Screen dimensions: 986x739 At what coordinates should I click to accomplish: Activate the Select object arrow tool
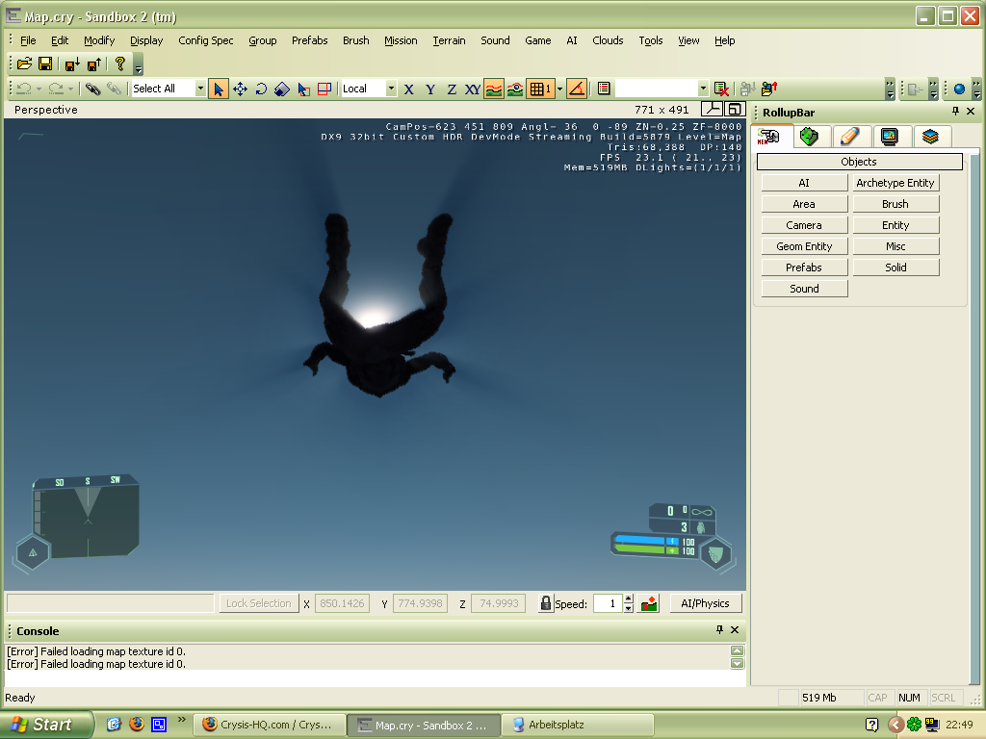219,89
